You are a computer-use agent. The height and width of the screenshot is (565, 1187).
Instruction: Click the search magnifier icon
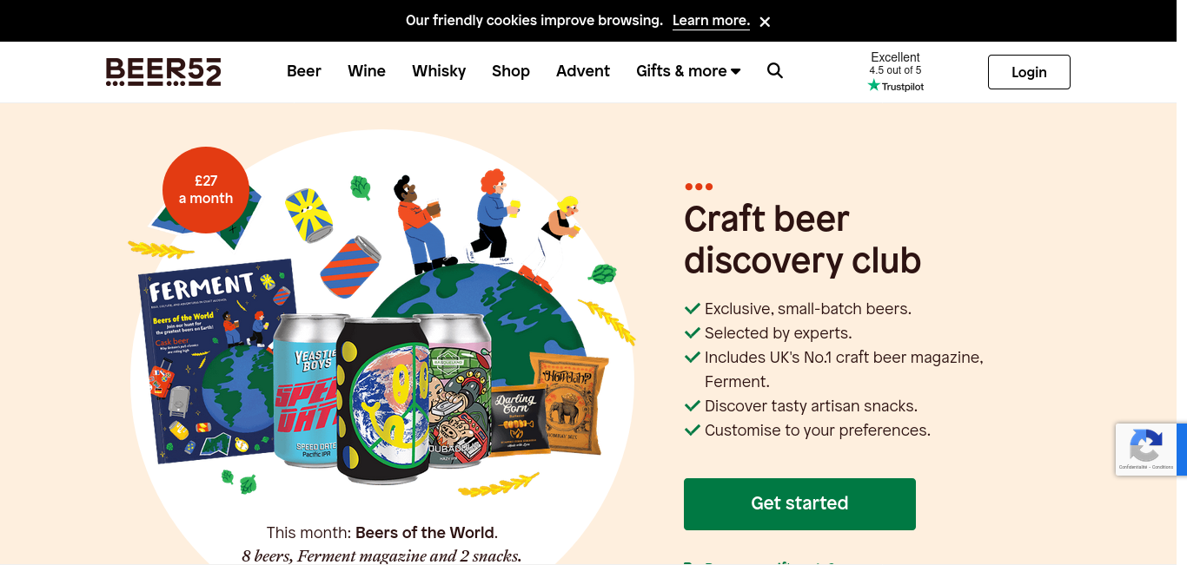pos(775,71)
